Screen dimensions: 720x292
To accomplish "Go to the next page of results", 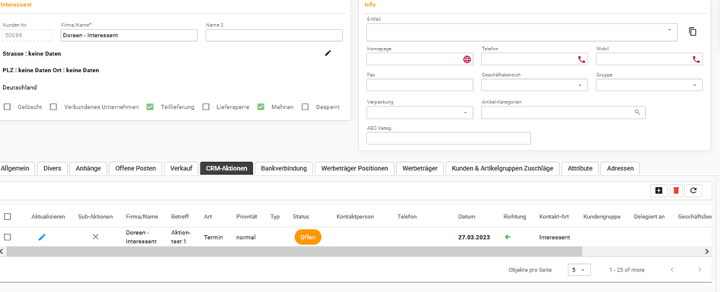I will [x=699, y=269].
